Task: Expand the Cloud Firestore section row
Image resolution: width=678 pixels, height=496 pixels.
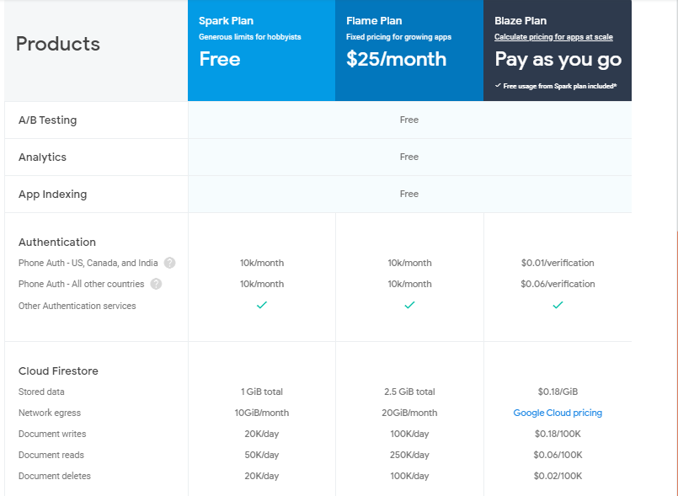Action: (58, 371)
